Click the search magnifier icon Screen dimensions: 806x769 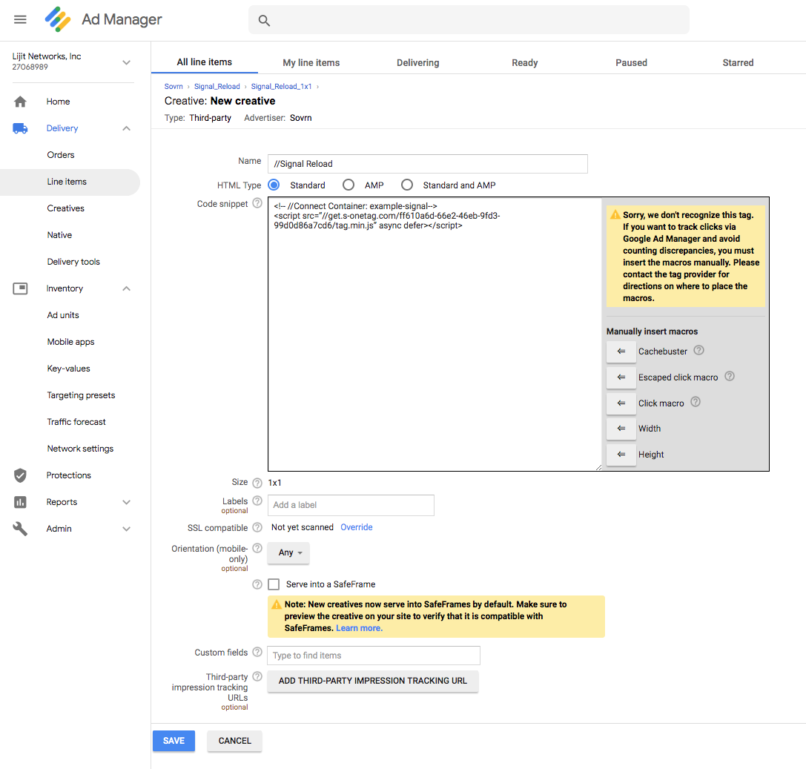(x=264, y=20)
